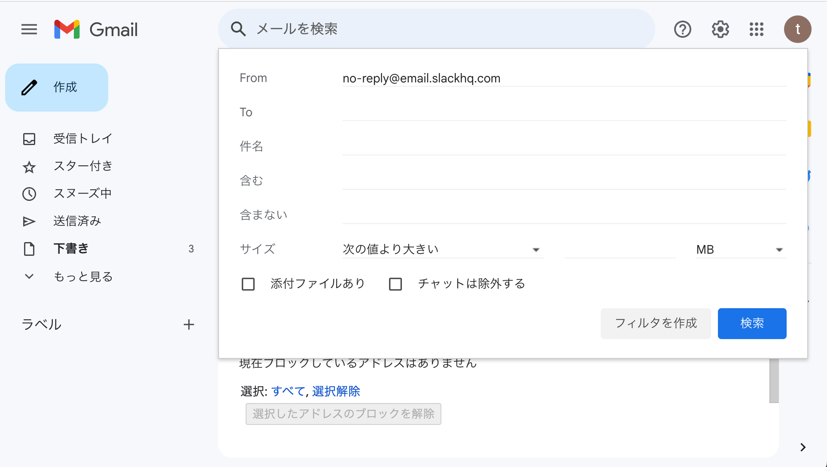
Task: Click the 含まない excludes-words field
Action: (x=564, y=215)
